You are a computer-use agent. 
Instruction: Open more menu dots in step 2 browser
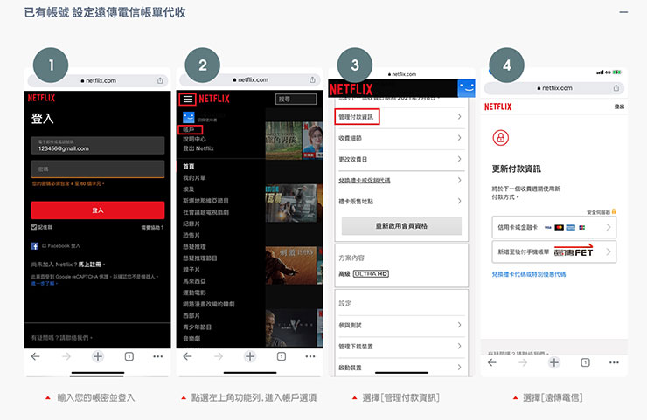310,356
